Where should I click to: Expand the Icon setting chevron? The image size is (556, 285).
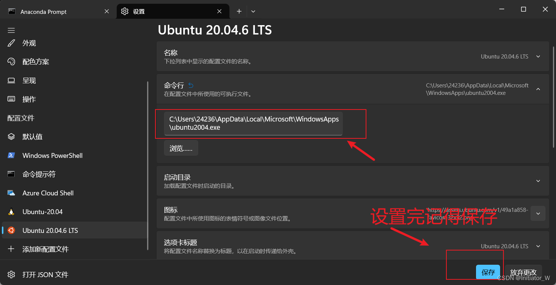538,213
